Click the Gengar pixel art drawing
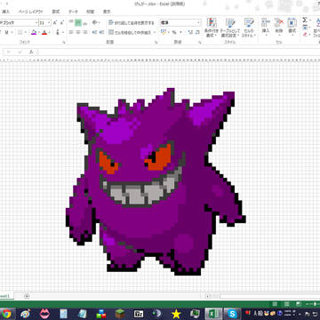 click(156, 181)
